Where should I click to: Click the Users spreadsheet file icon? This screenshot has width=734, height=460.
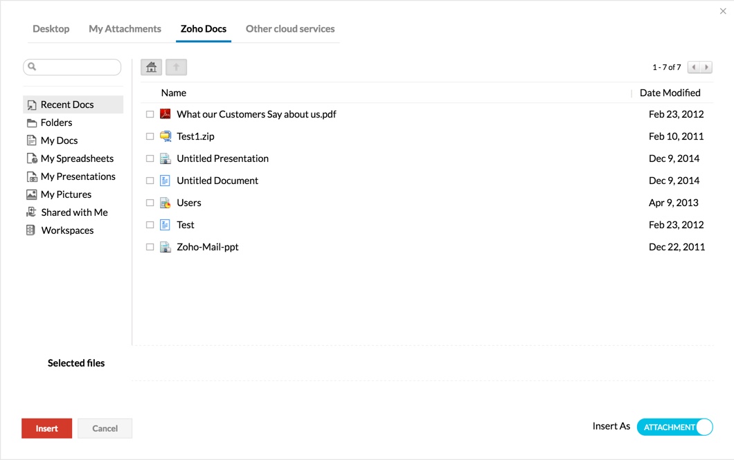point(165,203)
